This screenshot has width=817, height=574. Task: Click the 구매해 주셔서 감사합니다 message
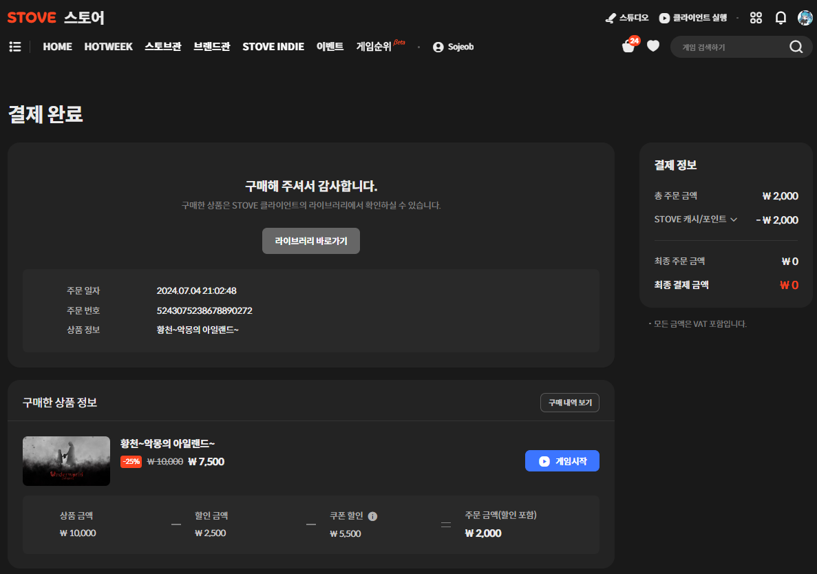[x=311, y=186]
